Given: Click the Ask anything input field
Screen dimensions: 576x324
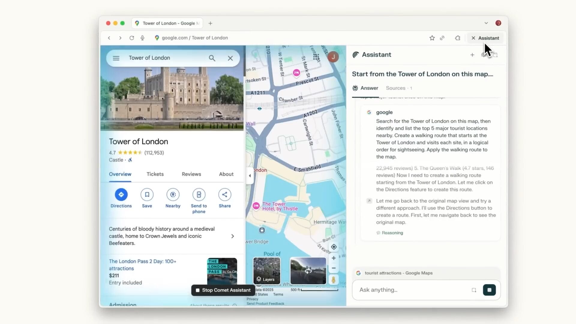Looking at the screenshot, I should [411, 290].
